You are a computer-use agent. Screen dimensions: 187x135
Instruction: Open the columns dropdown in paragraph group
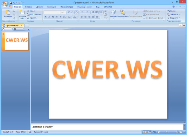pyautogui.click(x=98, y=17)
